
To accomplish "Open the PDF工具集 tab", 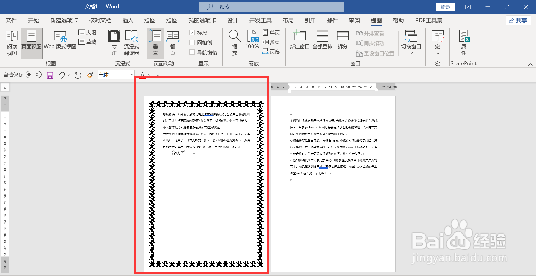I will 429,20.
